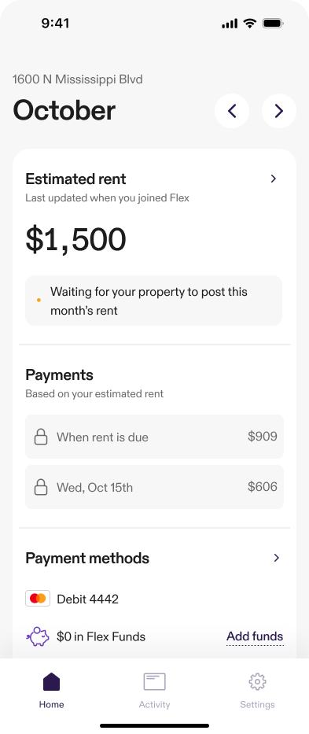The height and width of the screenshot is (734, 309).
Task: Click lock icon on When rent is due
Action: (x=41, y=437)
